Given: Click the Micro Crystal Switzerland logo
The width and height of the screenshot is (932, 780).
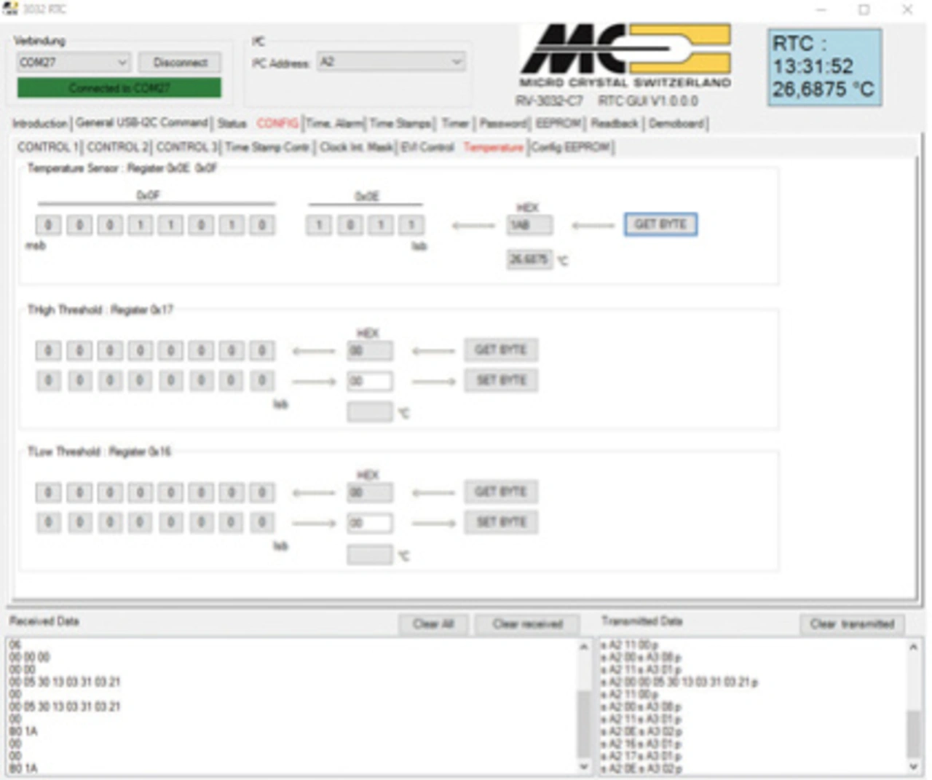Looking at the screenshot, I should (625, 57).
